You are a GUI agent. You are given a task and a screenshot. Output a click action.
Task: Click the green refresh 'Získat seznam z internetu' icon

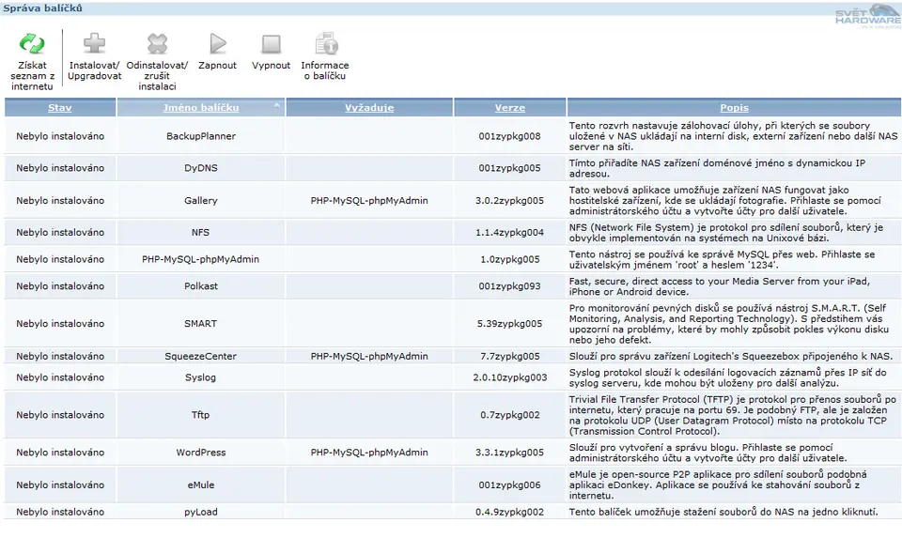[x=32, y=44]
